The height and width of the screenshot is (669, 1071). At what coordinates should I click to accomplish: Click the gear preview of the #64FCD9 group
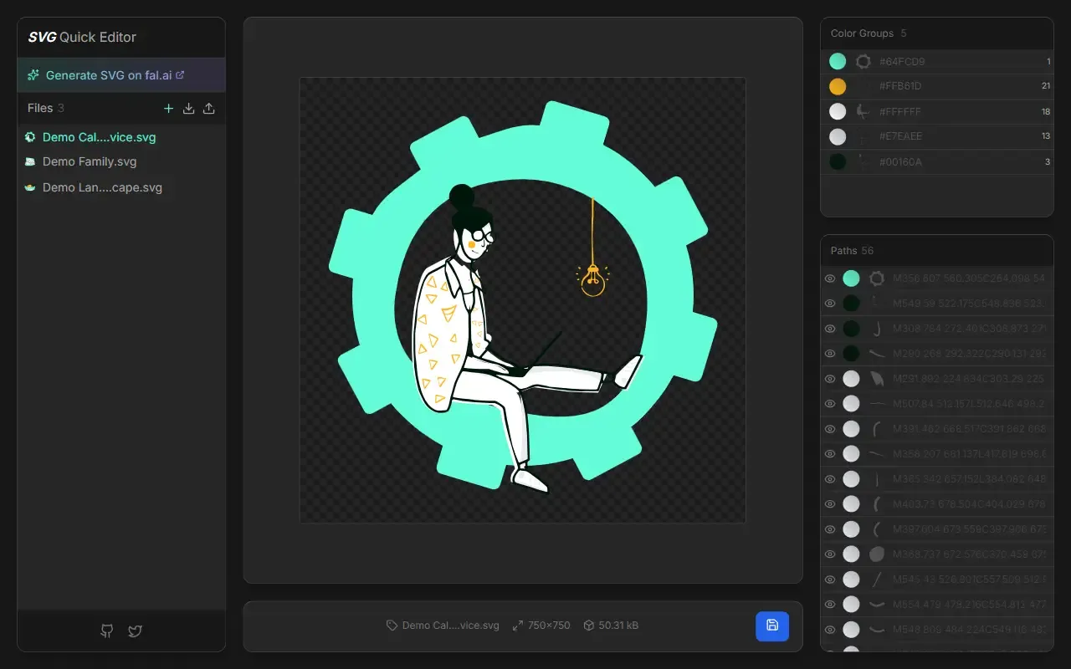[x=863, y=62]
